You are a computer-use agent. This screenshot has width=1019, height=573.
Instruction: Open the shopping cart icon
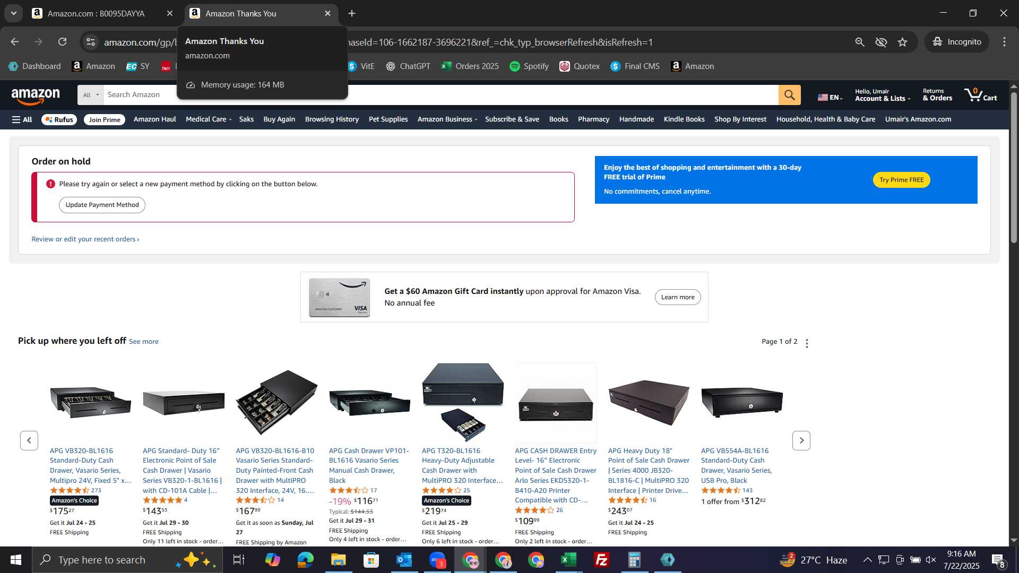coord(981,95)
